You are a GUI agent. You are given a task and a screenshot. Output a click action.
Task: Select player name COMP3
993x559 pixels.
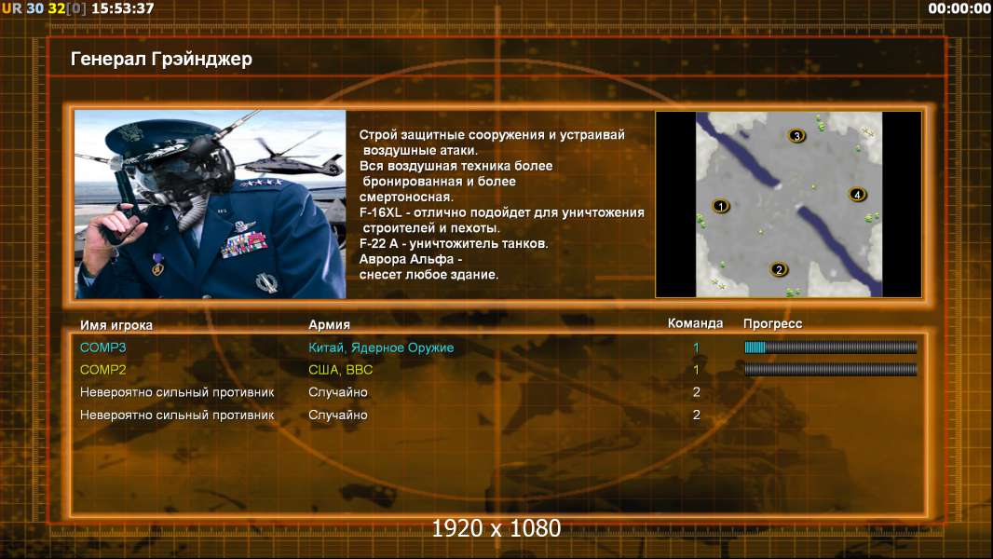(x=102, y=348)
